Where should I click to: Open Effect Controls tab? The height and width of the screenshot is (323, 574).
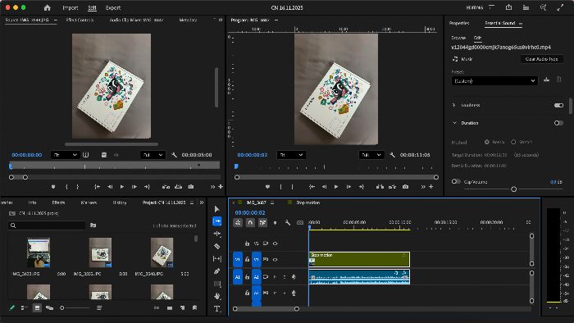tap(80, 20)
